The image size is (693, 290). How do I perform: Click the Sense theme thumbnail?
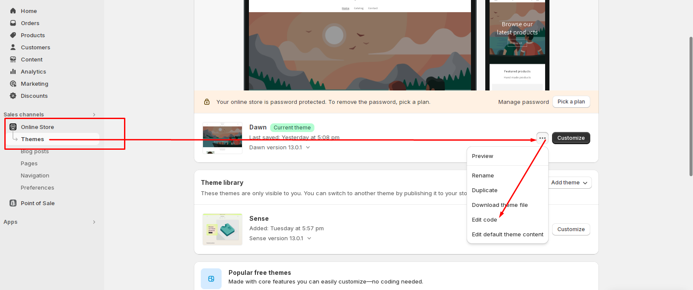click(222, 229)
